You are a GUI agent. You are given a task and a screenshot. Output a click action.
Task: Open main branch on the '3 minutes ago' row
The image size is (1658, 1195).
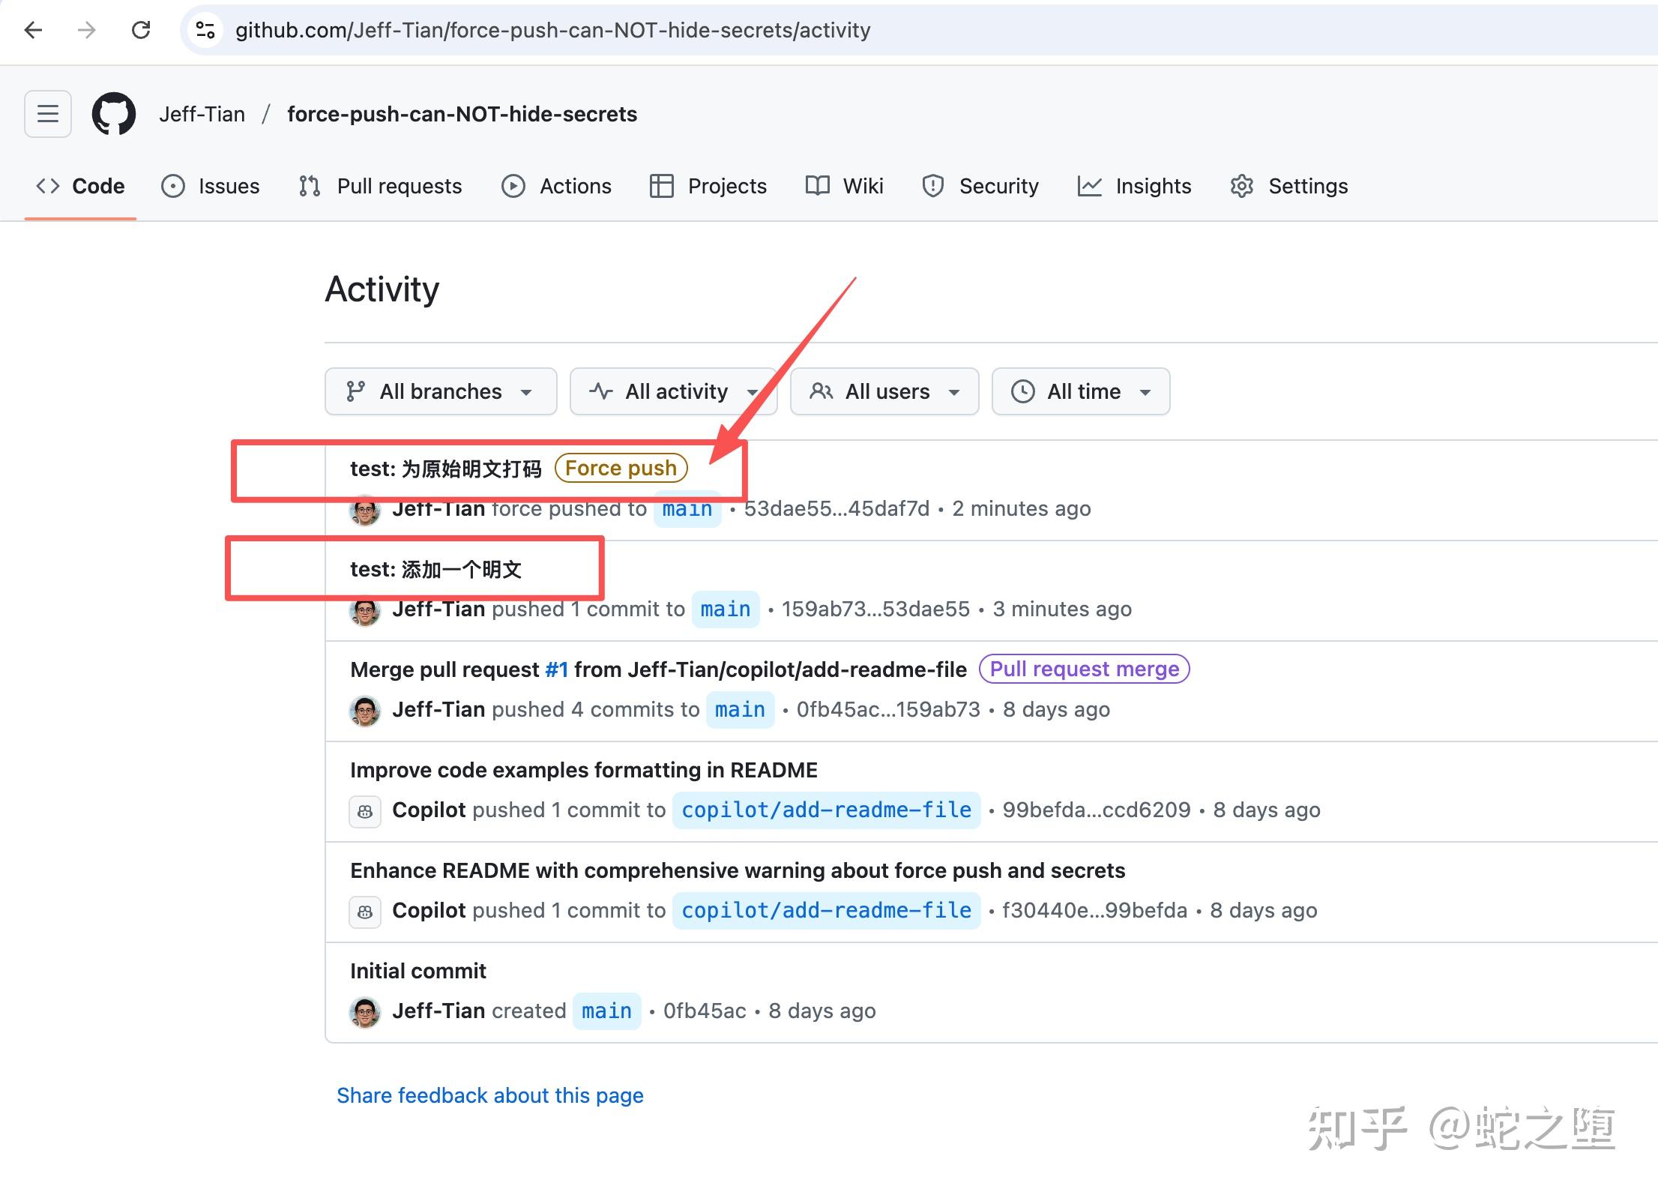pos(726,609)
